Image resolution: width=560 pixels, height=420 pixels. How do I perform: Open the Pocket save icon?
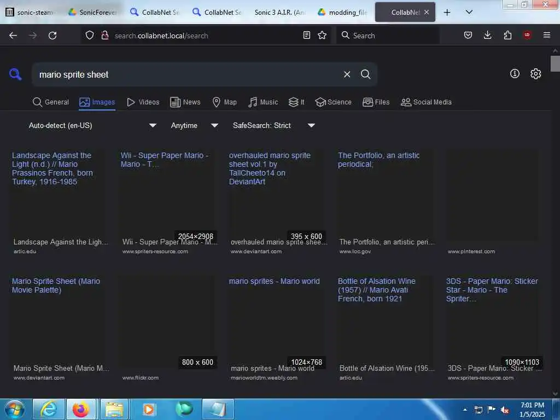468,35
